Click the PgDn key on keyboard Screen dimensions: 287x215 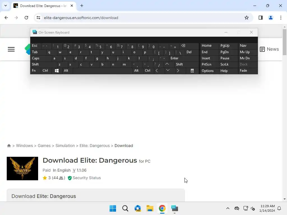tap(228, 52)
